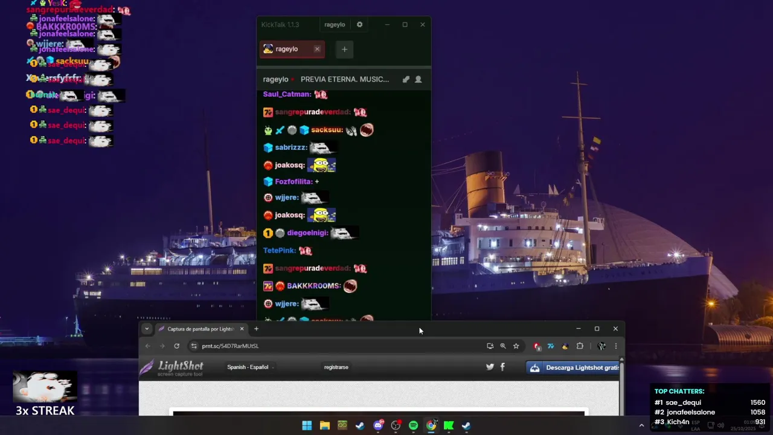
Task: Open KickTalk settings gear
Action: [359, 25]
